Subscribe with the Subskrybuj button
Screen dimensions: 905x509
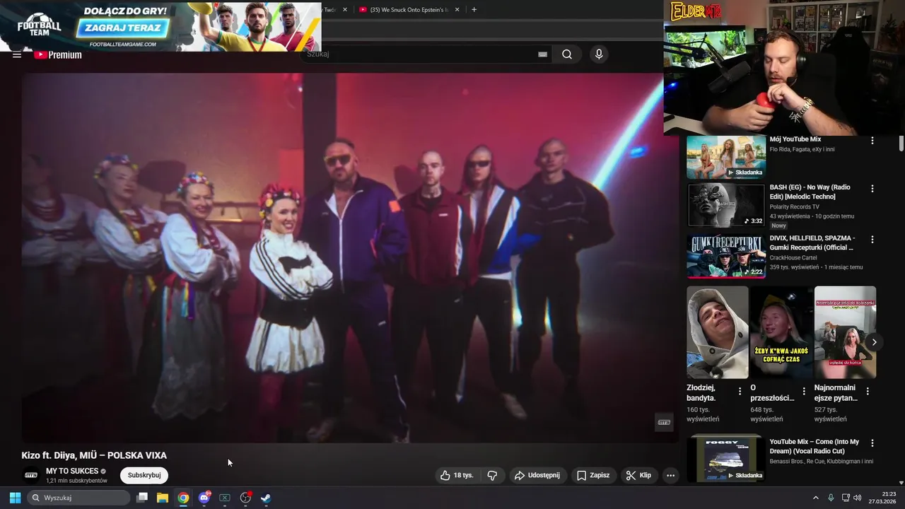(144, 475)
